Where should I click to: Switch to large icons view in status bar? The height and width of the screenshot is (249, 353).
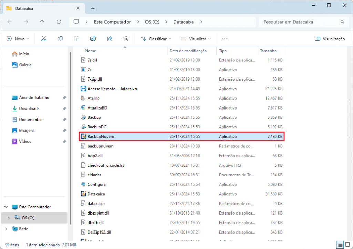[347, 245]
